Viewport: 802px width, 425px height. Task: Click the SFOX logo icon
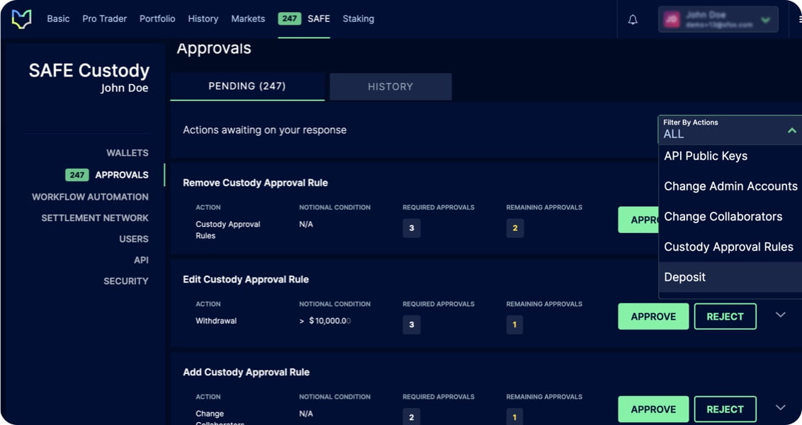pos(21,19)
